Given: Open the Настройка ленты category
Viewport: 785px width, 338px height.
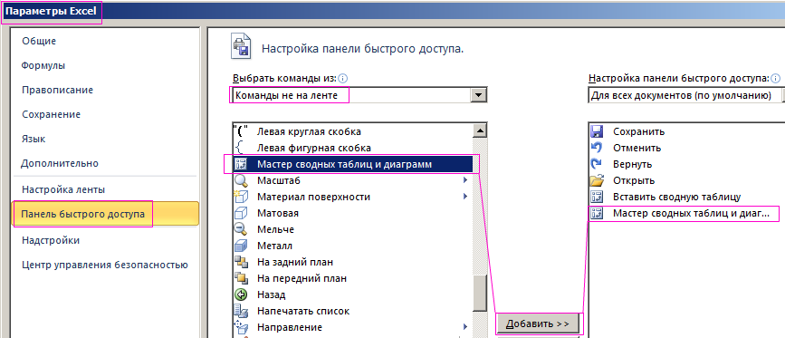Looking at the screenshot, I should coord(63,189).
